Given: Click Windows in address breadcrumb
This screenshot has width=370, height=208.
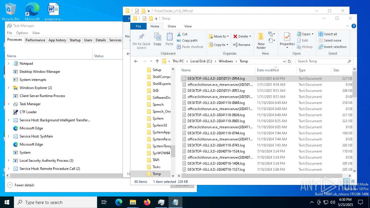Looking at the screenshot, I should (226, 61).
